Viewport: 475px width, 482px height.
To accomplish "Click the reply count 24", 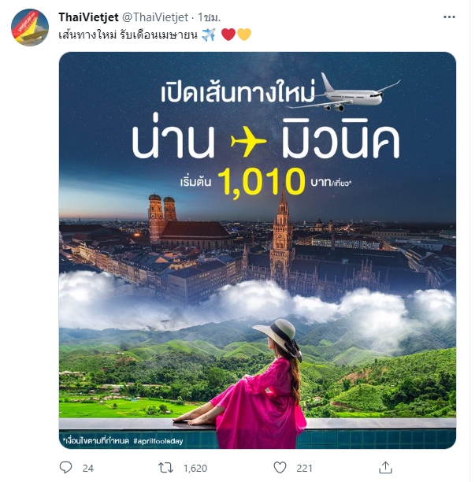I will coord(88,468).
